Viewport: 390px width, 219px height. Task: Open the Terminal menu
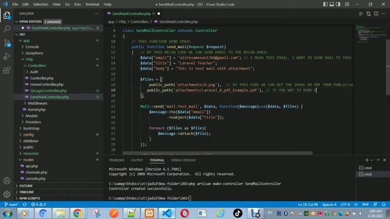pyautogui.click(x=92, y=4)
